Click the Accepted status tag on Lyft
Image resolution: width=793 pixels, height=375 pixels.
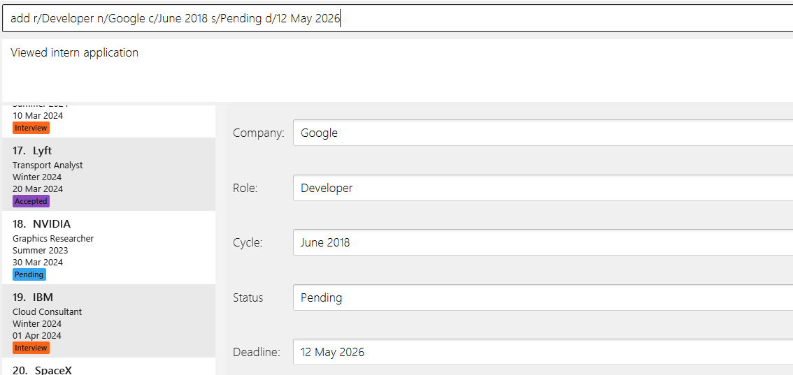tap(31, 201)
